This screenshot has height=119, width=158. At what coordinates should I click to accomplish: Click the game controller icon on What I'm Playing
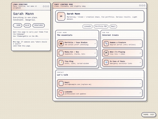(106, 53)
